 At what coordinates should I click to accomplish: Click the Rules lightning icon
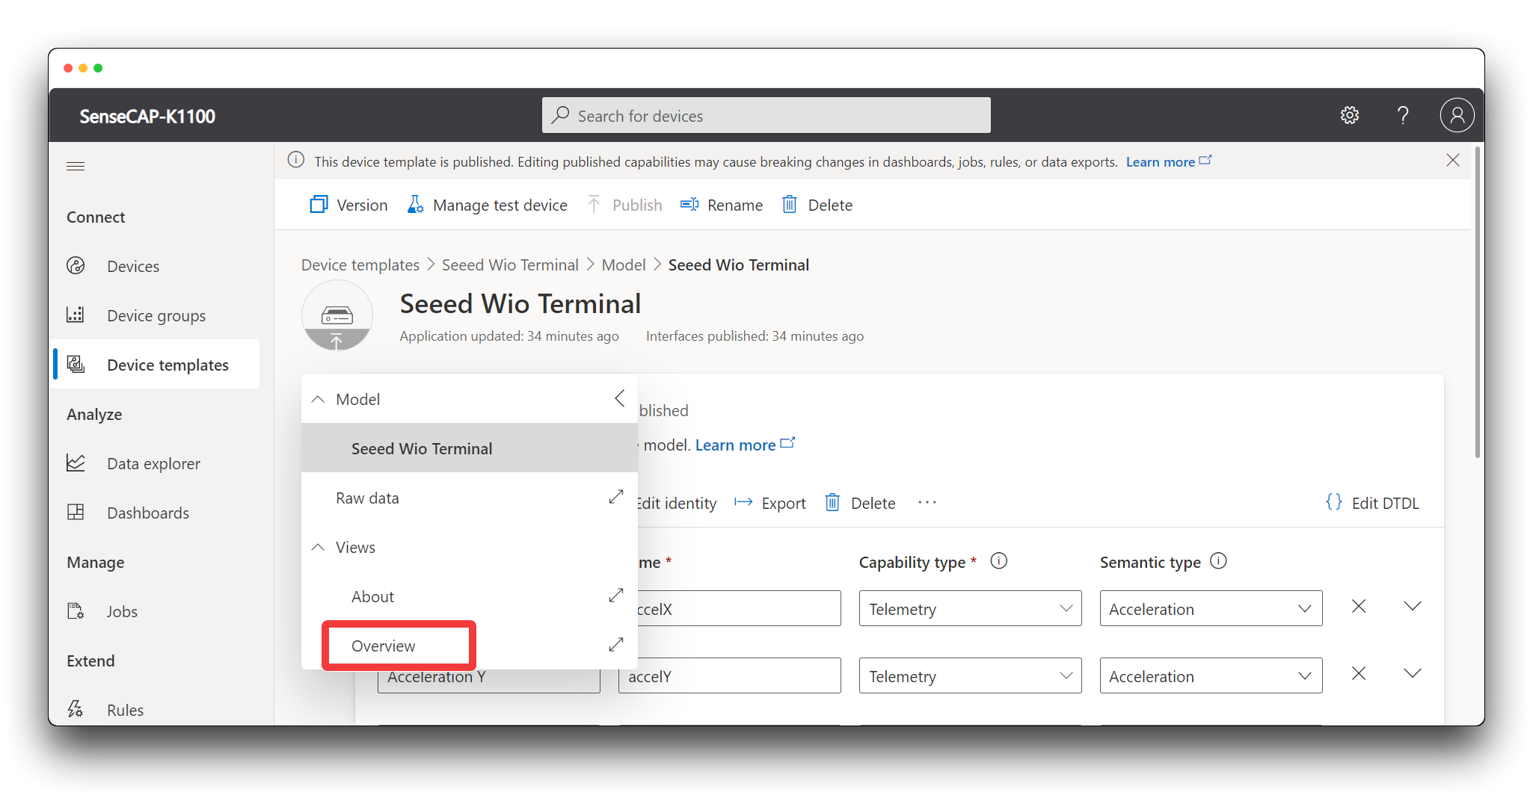(x=76, y=709)
